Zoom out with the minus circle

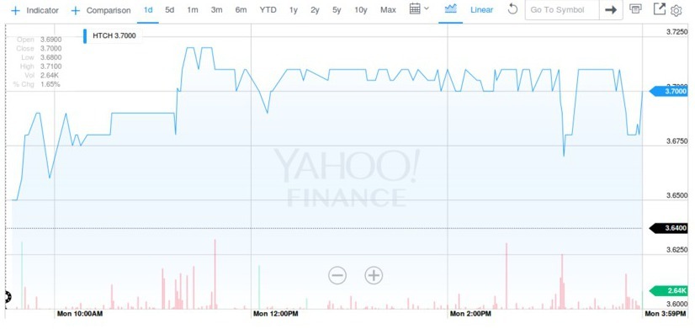337,275
